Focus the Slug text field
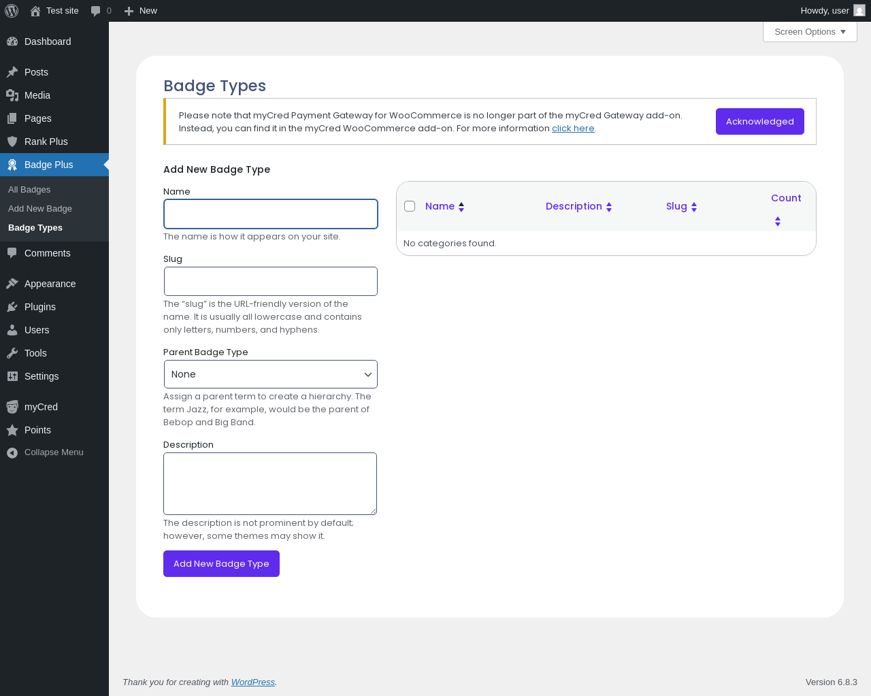This screenshot has width=871, height=696. point(271,281)
